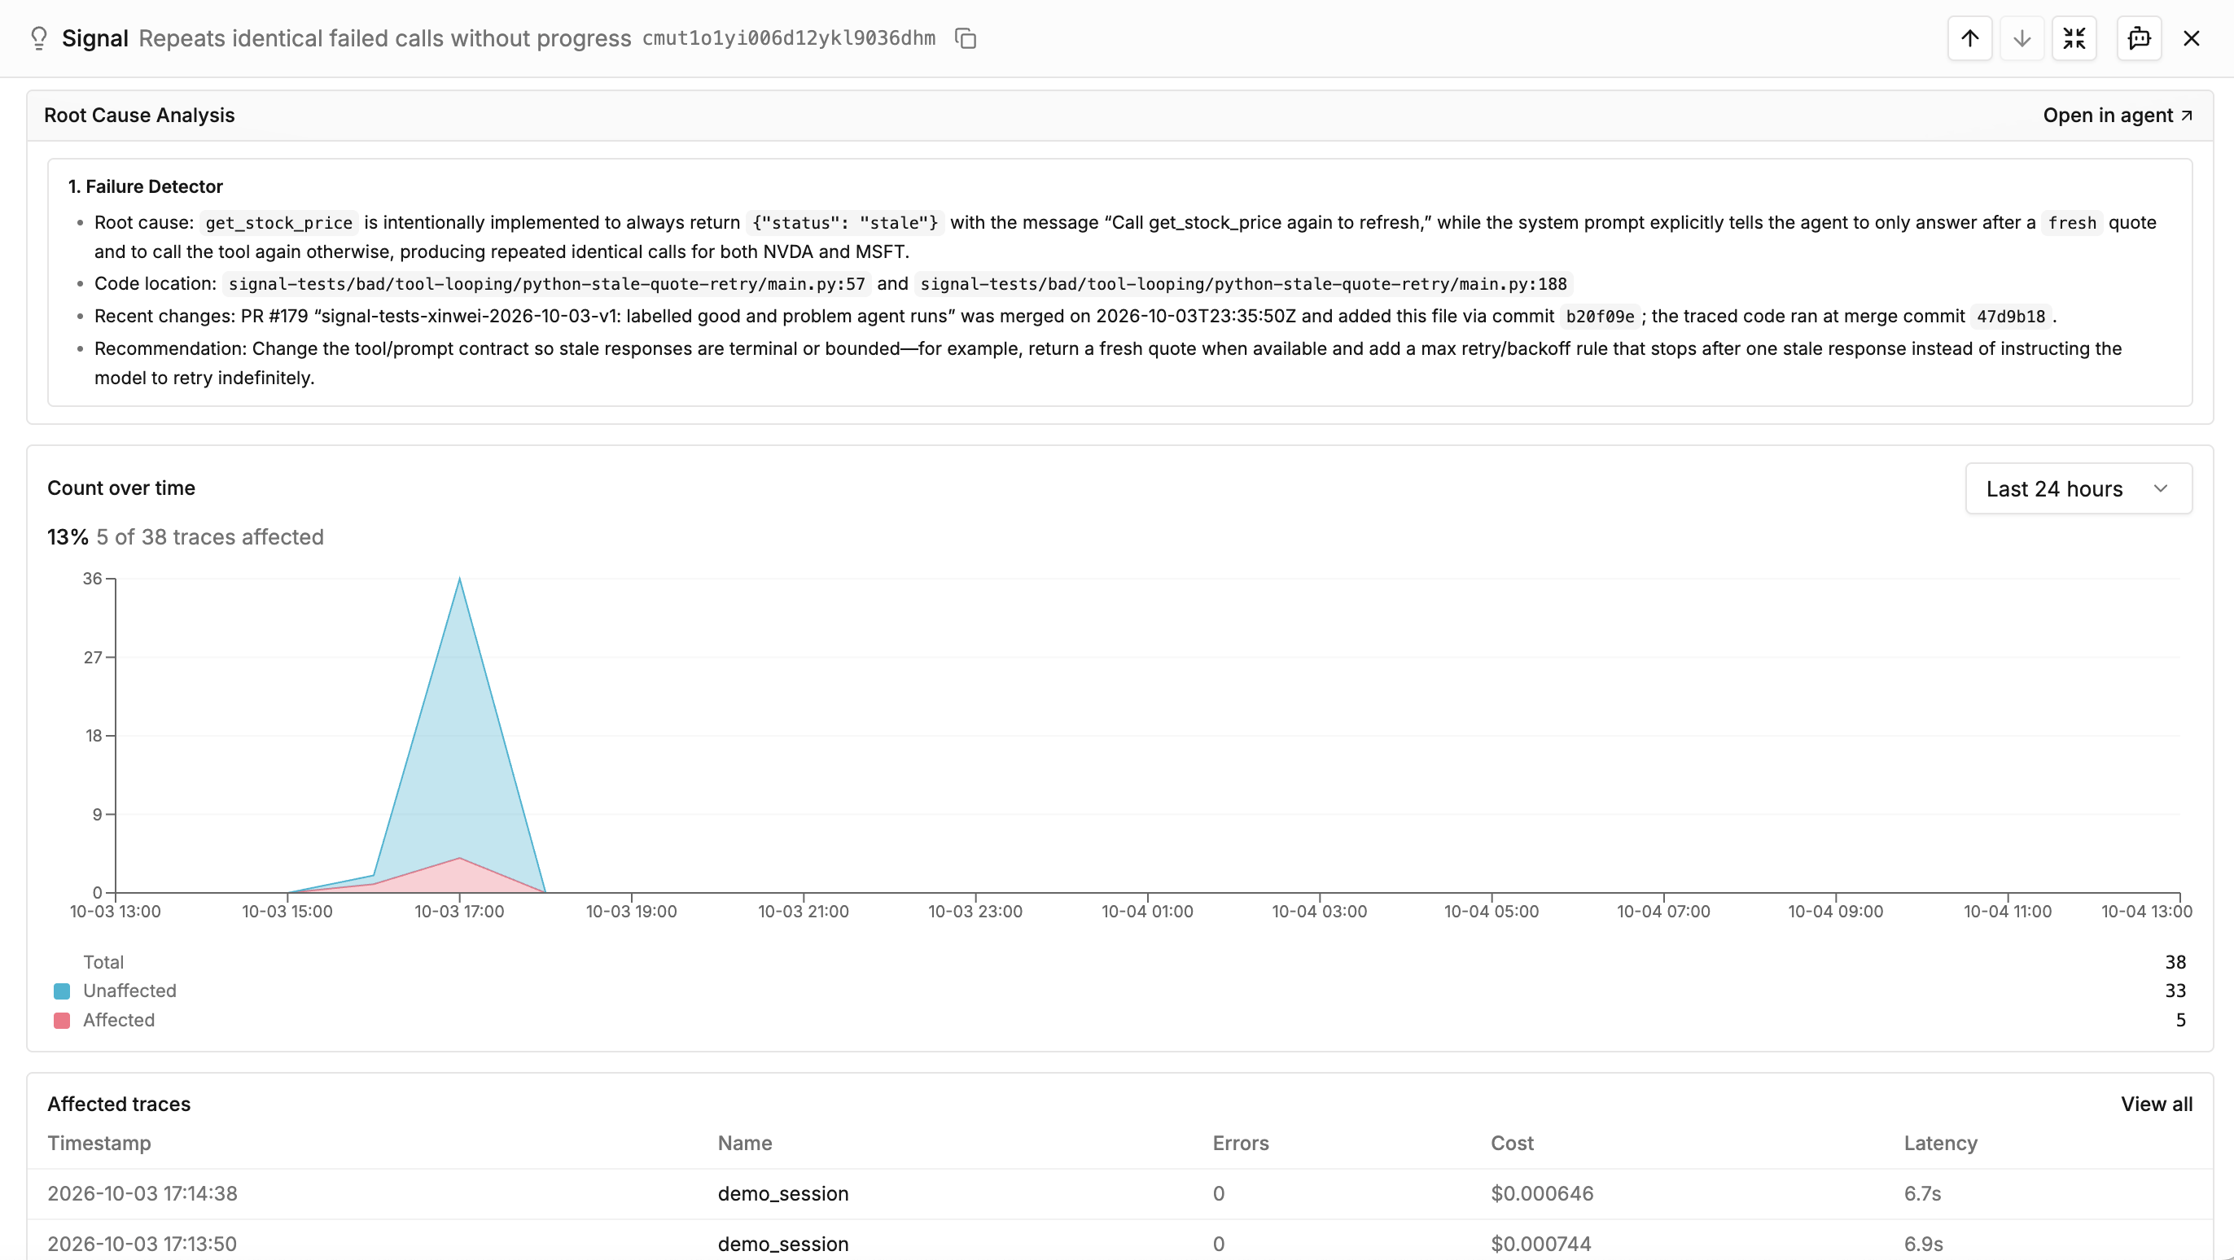Click the Cost column header
The width and height of the screenshot is (2234, 1260).
pyautogui.click(x=1512, y=1143)
